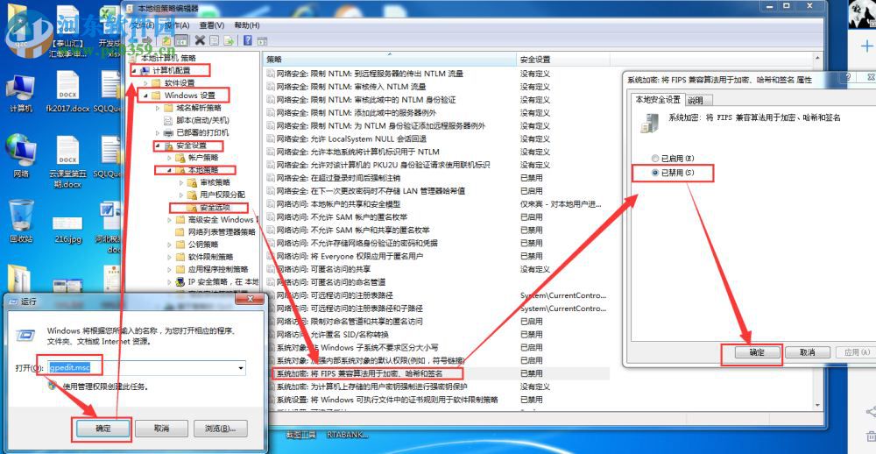876x454 pixels.
Task: Expand the 帐户策略 tree node
Action: (170, 158)
